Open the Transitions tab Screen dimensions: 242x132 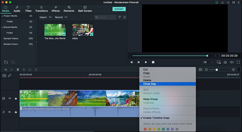click(x=42, y=9)
